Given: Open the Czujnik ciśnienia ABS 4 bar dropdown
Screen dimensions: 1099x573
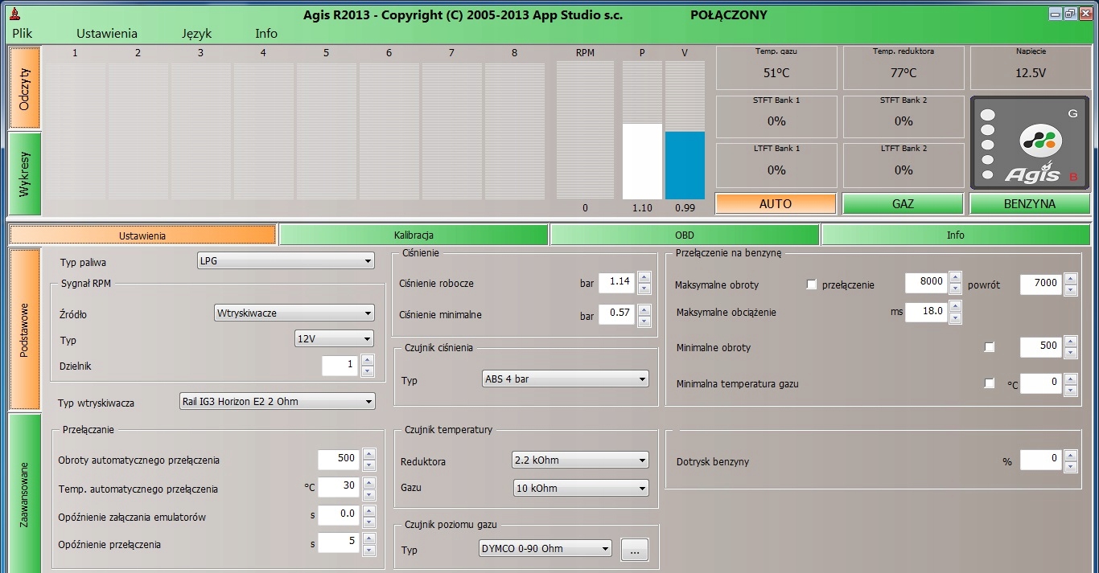Looking at the screenshot, I should point(565,379).
